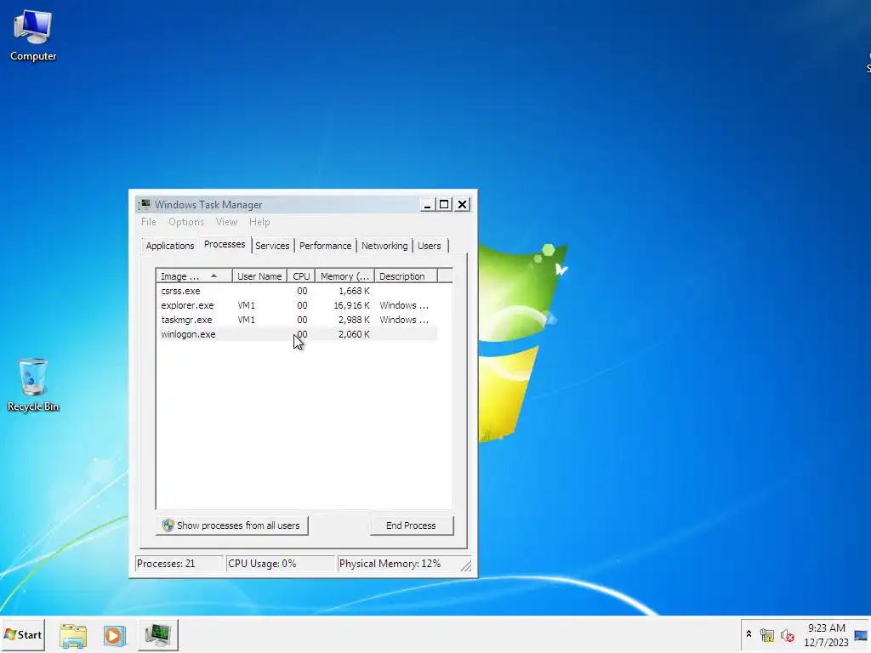Select the Task Manager taskbar button
This screenshot has width=871, height=653.
point(158,634)
